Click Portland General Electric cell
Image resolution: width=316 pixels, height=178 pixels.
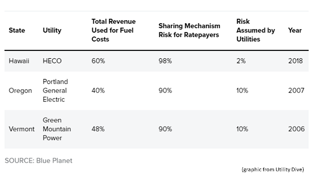[x=55, y=90]
